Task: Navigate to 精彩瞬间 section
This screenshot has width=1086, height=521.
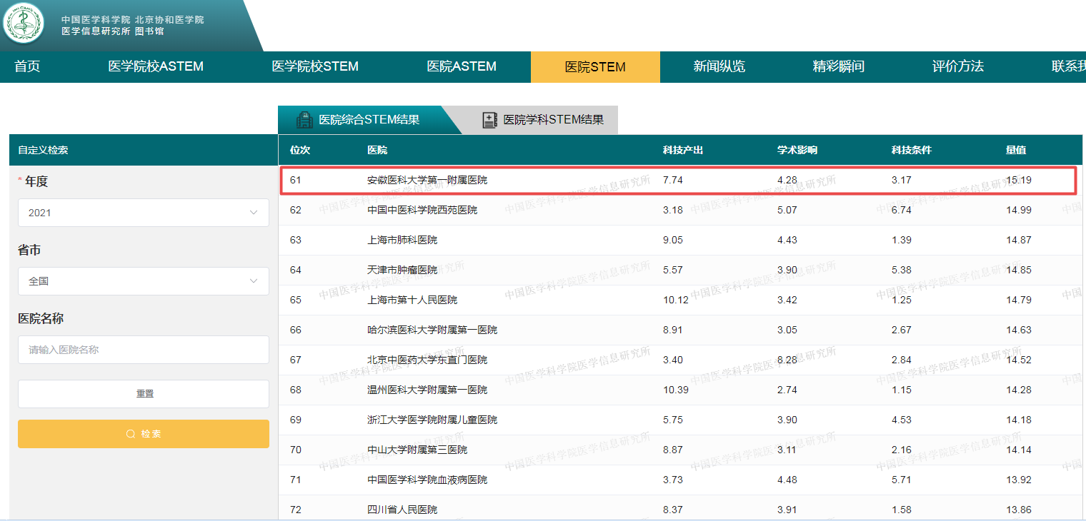Action: [x=838, y=67]
